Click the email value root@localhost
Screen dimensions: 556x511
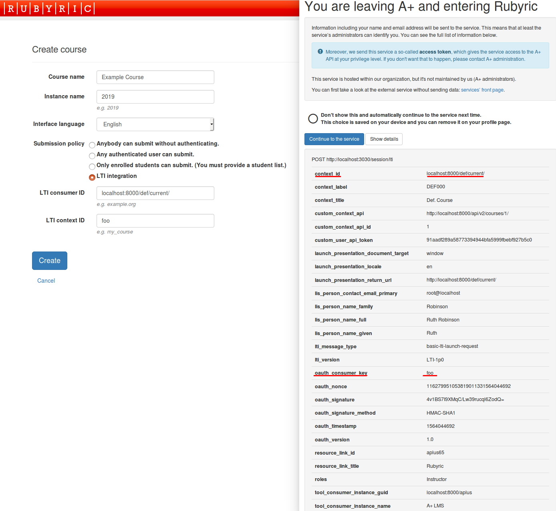(443, 293)
